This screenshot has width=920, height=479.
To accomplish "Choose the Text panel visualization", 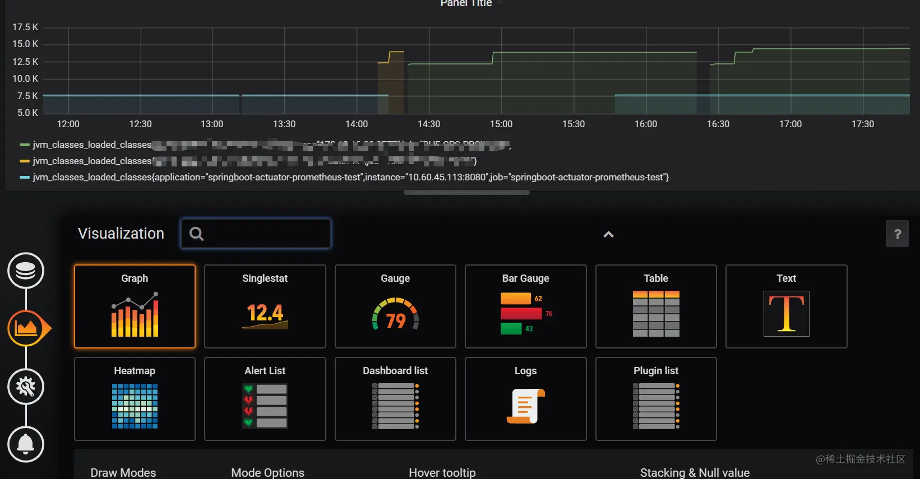I will click(x=787, y=306).
